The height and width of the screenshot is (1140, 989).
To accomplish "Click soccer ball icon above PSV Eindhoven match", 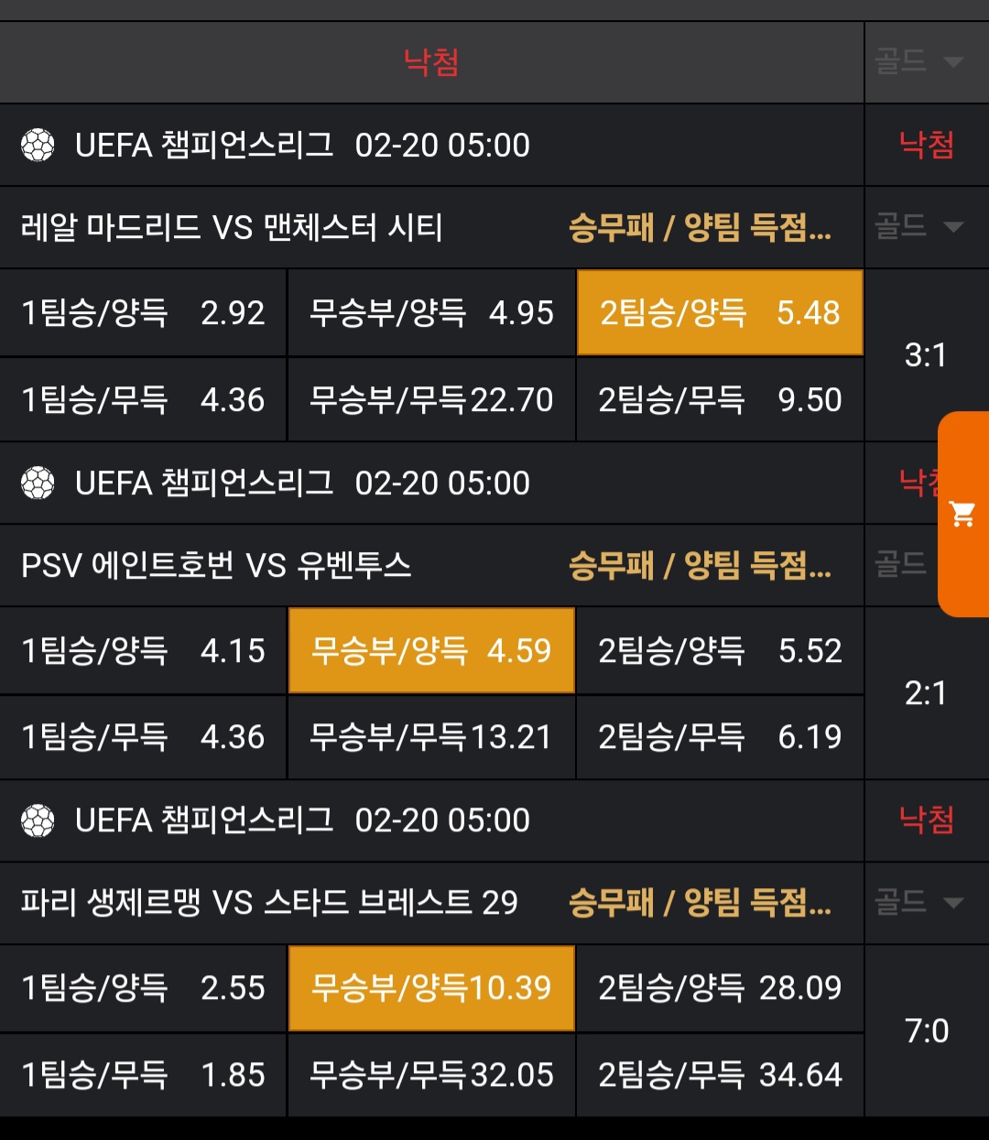I will click(x=38, y=483).
